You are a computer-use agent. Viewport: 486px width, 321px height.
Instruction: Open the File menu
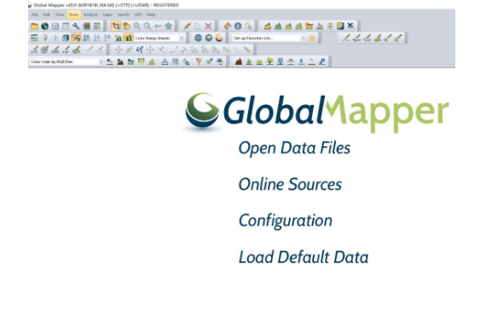click(34, 15)
